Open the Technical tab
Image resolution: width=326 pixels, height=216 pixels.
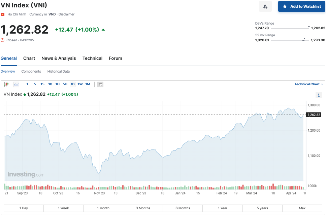tap(92, 58)
